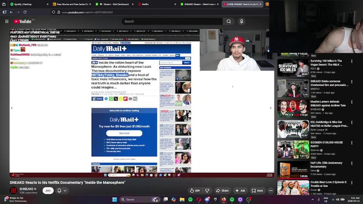Focus the YouTube search field
This screenshot has width=363, height=204.
173,21
